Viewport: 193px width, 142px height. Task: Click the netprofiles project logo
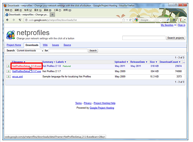(x=10, y=35)
